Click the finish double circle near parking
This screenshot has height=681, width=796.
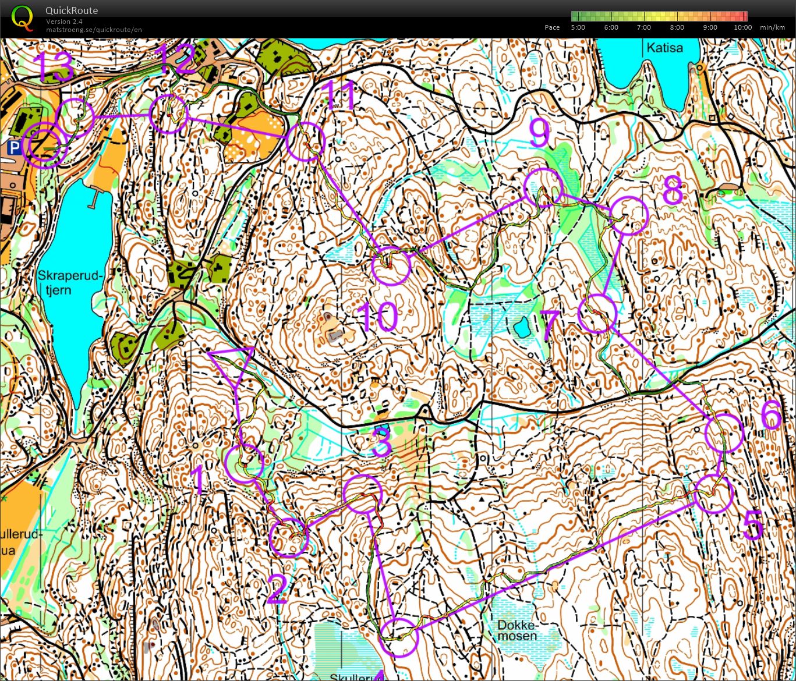44,146
